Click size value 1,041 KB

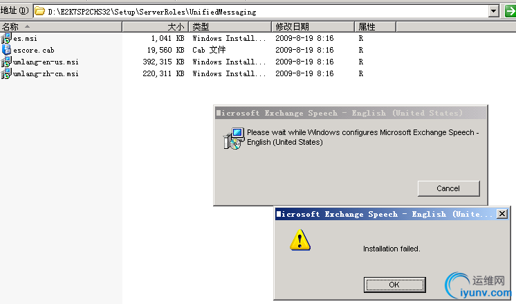click(167, 38)
